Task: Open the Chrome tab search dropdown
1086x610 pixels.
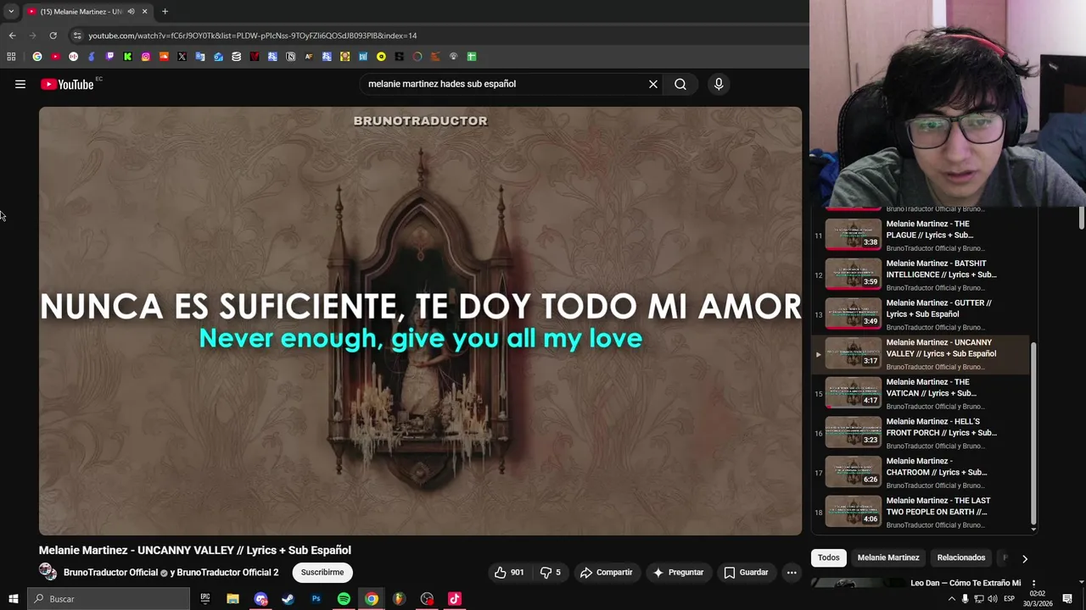Action: (11, 11)
